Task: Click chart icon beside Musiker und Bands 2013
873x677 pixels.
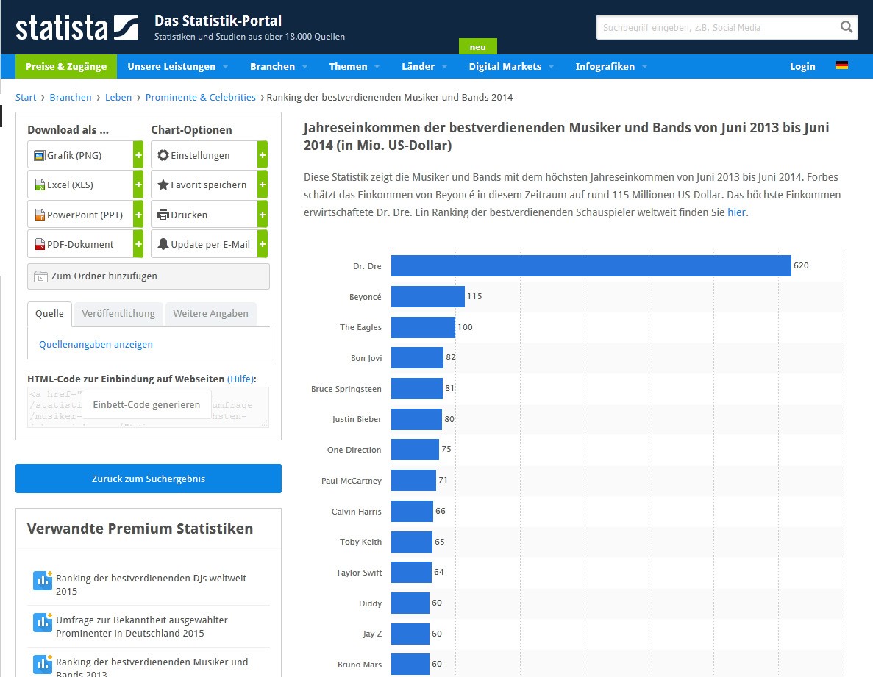Action: coord(43,664)
